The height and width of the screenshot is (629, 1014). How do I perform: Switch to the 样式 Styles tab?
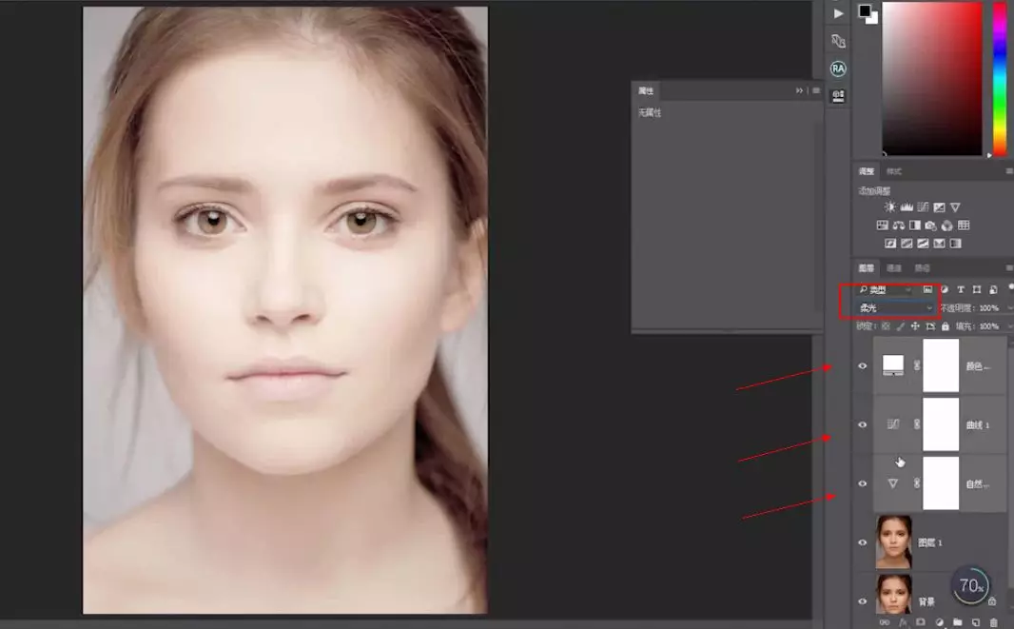(894, 171)
